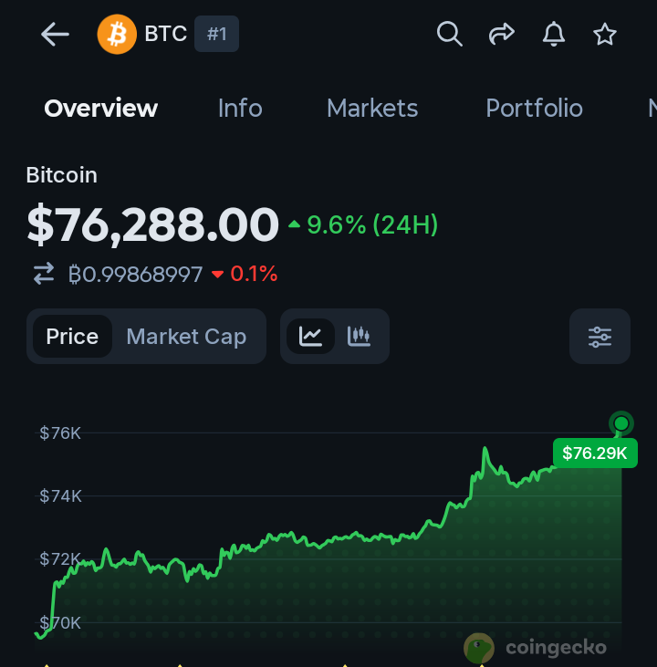Tap the $76.29K price tag on the chart
The image size is (657, 667).
(595, 453)
